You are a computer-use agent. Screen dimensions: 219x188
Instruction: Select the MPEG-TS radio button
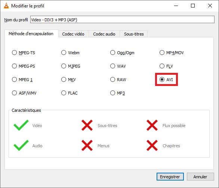pyautogui.click(x=14, y=53)
